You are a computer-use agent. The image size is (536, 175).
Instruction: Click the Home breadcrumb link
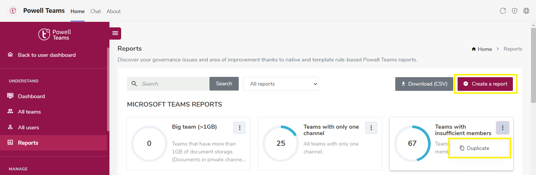pyautogui.click(x=485, y=49)
